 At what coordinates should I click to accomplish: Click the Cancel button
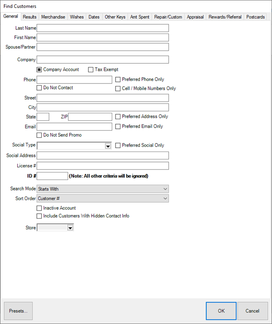coord(252,311)
